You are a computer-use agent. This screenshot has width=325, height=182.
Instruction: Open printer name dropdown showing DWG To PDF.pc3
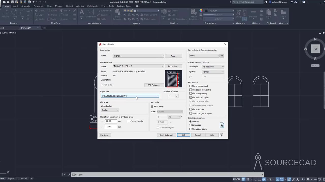point(138,66)
